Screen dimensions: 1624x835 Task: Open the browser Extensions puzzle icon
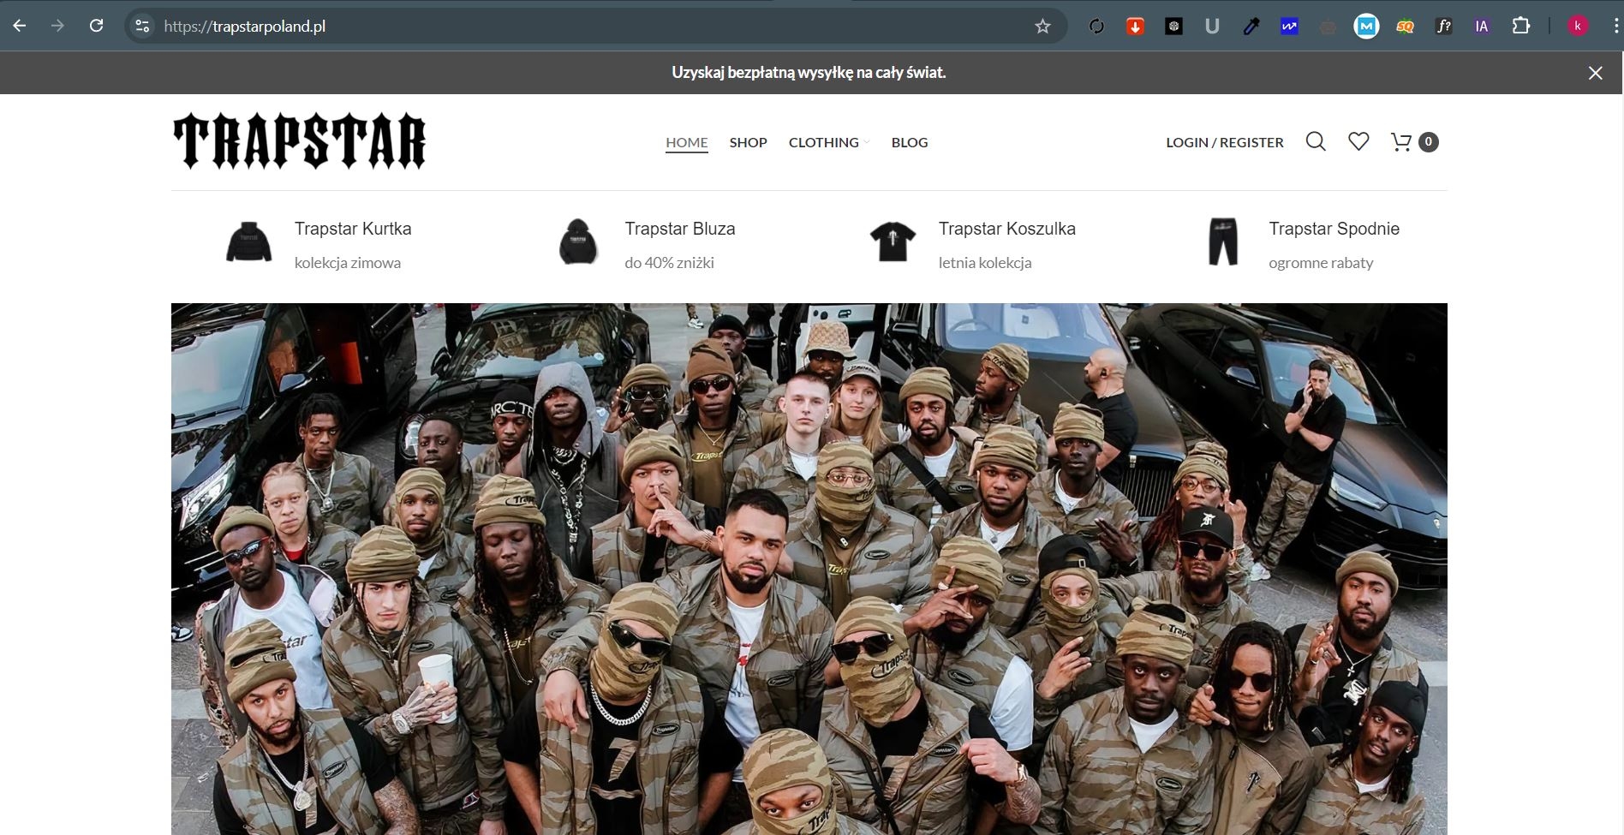pos(1521,27)
